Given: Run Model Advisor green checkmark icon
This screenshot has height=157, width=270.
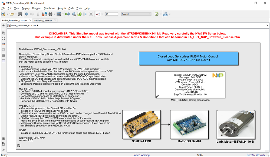Looking at the screenshot, I should click(157, 14).
